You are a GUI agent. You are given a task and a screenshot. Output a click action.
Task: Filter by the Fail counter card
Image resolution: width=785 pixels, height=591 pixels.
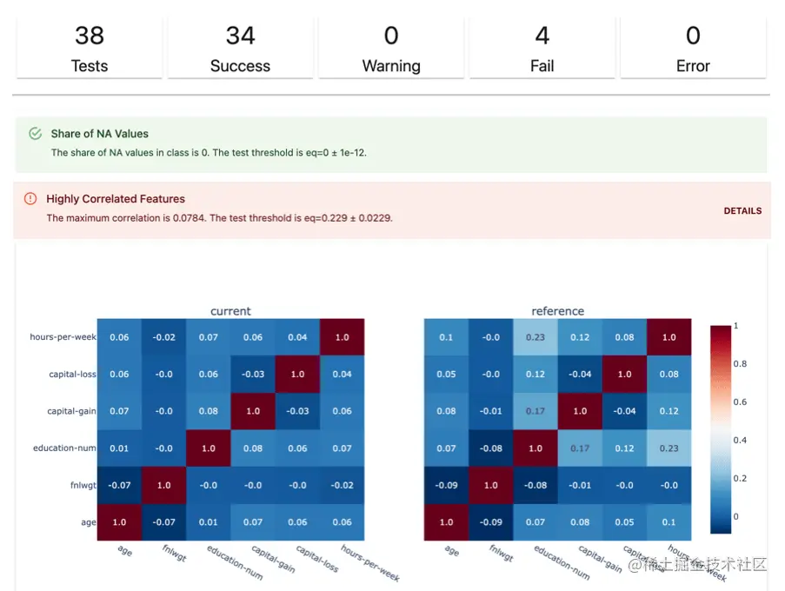click(x=542, y=49)
